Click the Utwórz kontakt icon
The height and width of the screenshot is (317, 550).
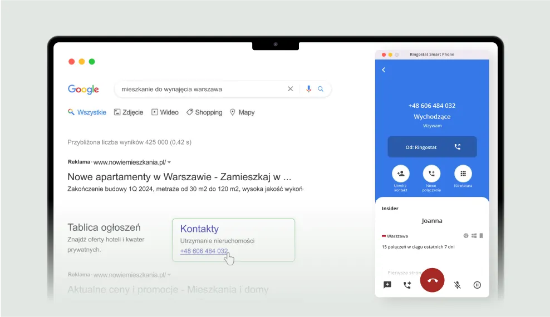tap(401, 174)
